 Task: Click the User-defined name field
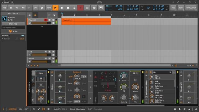13,28
